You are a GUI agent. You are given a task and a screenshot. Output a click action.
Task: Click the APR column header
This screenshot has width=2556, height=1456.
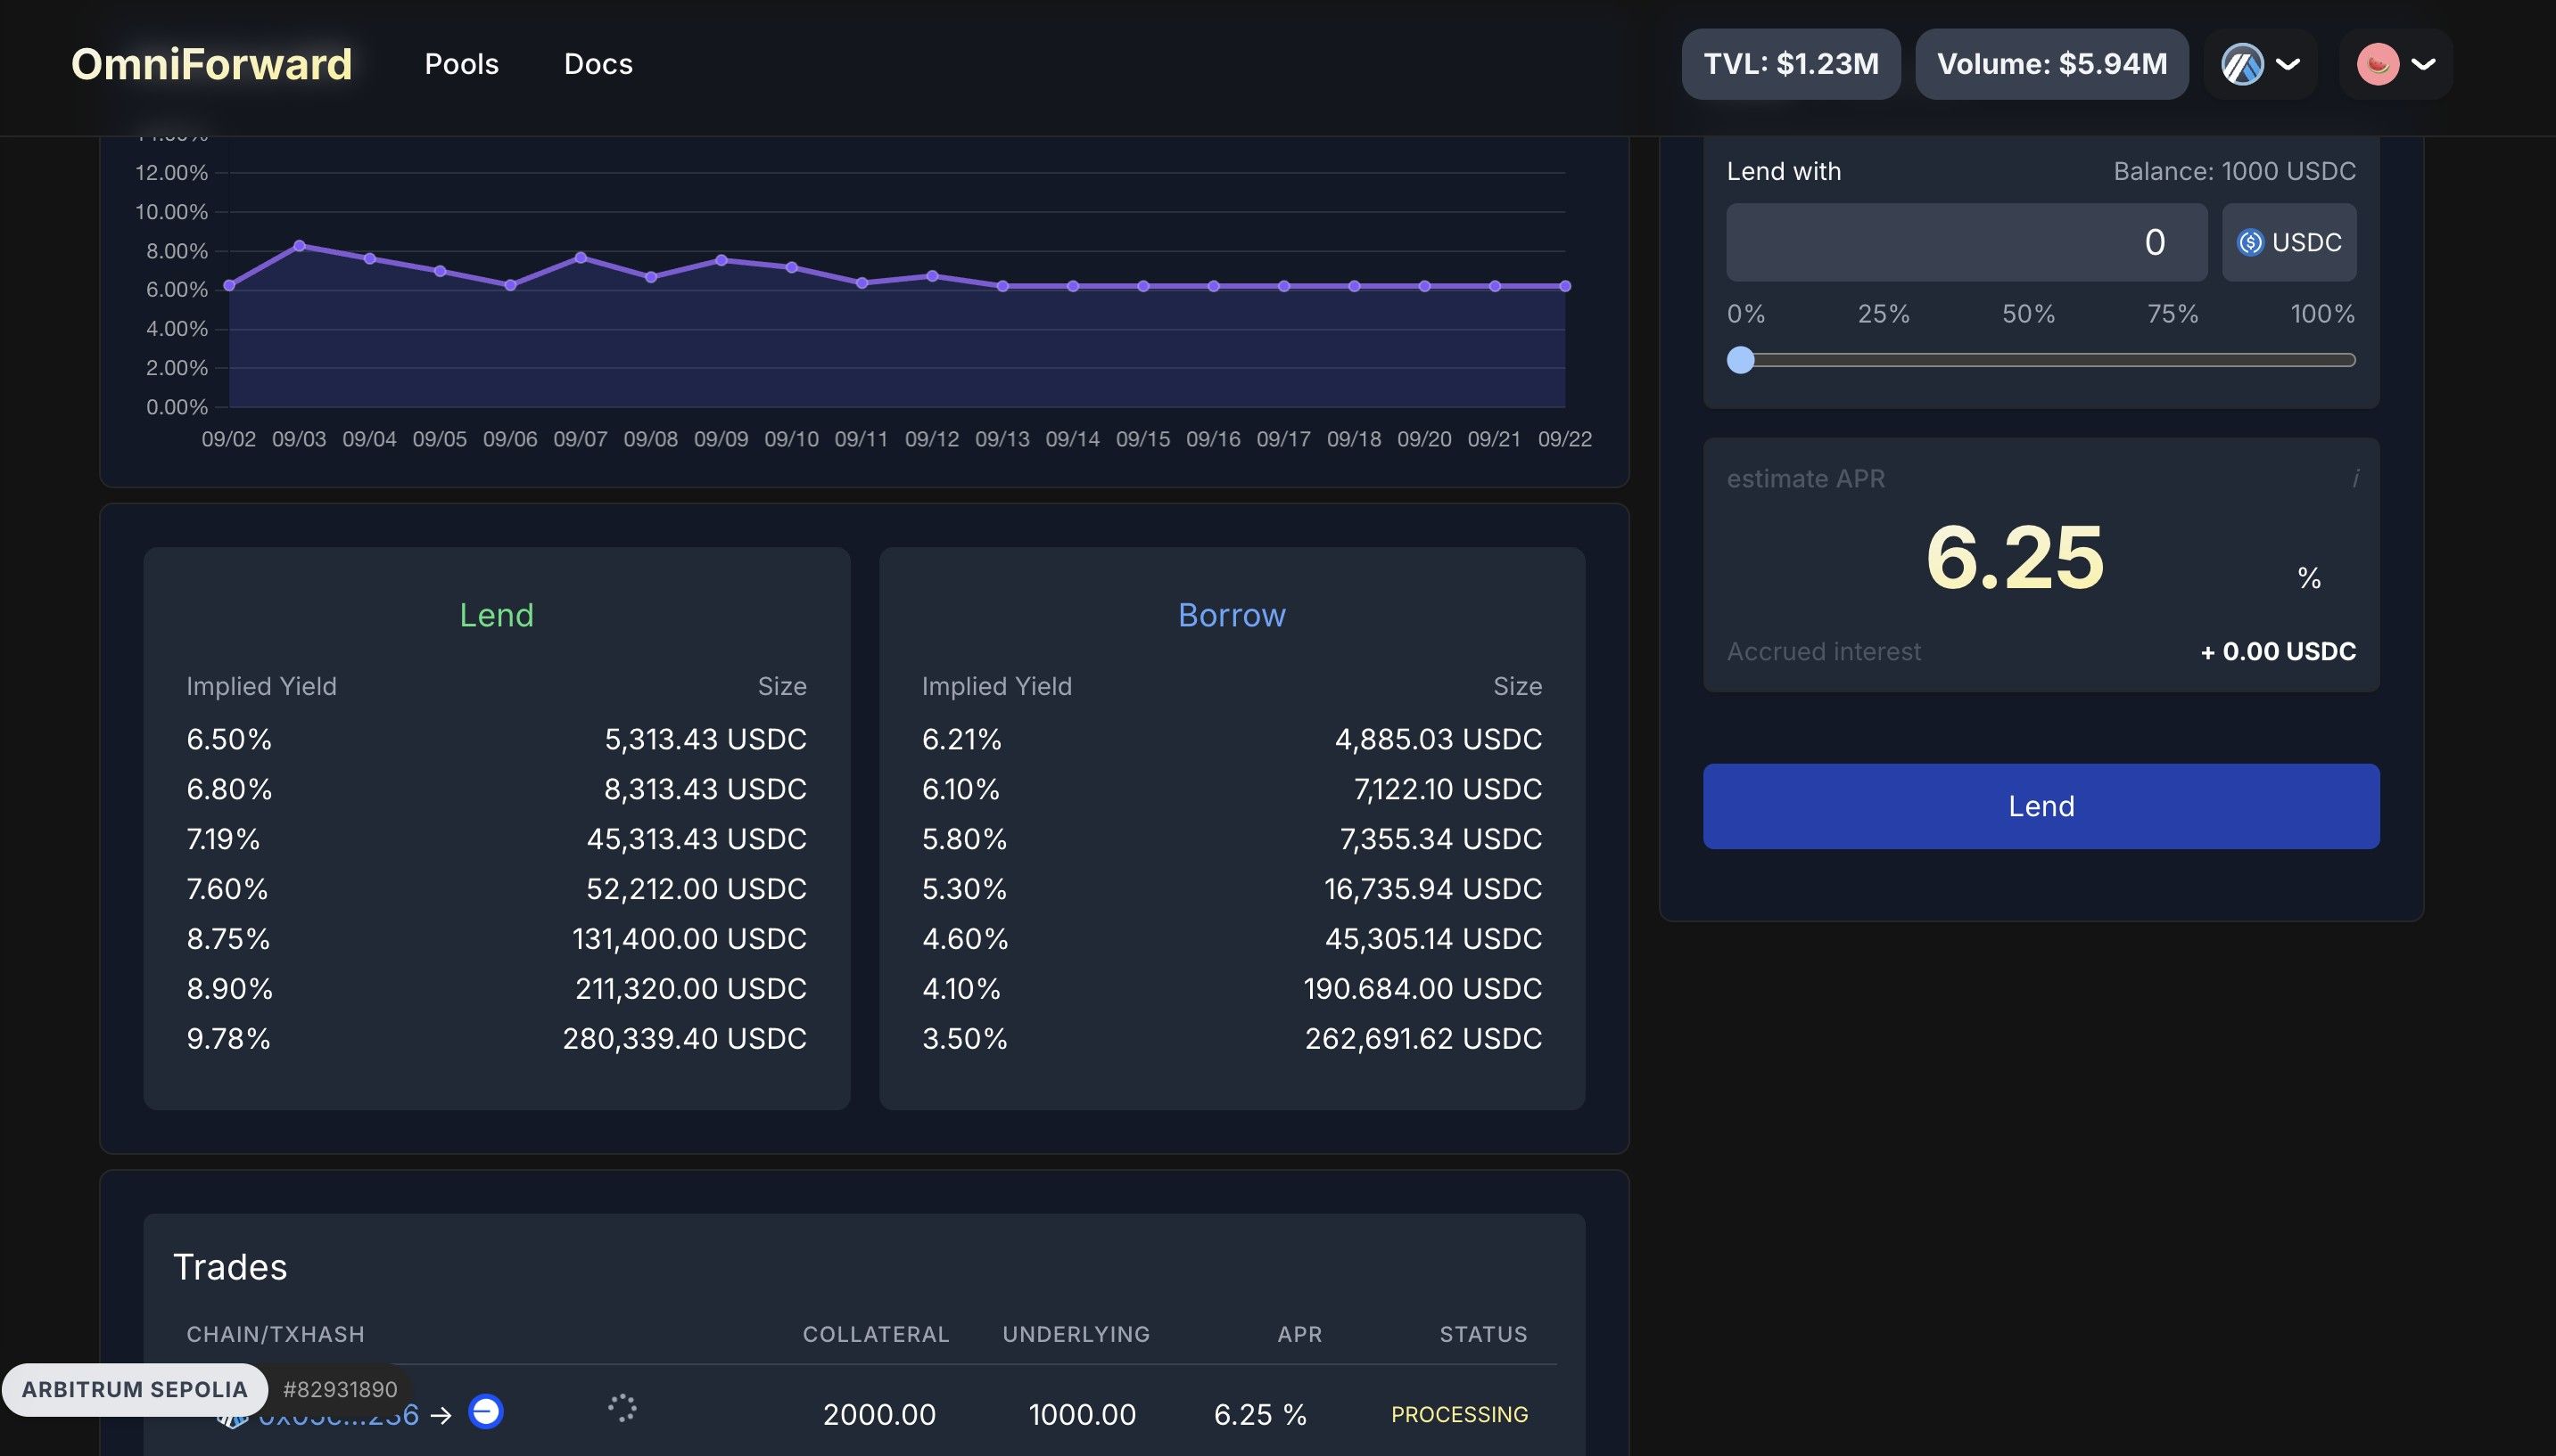coord(1300,1334)
